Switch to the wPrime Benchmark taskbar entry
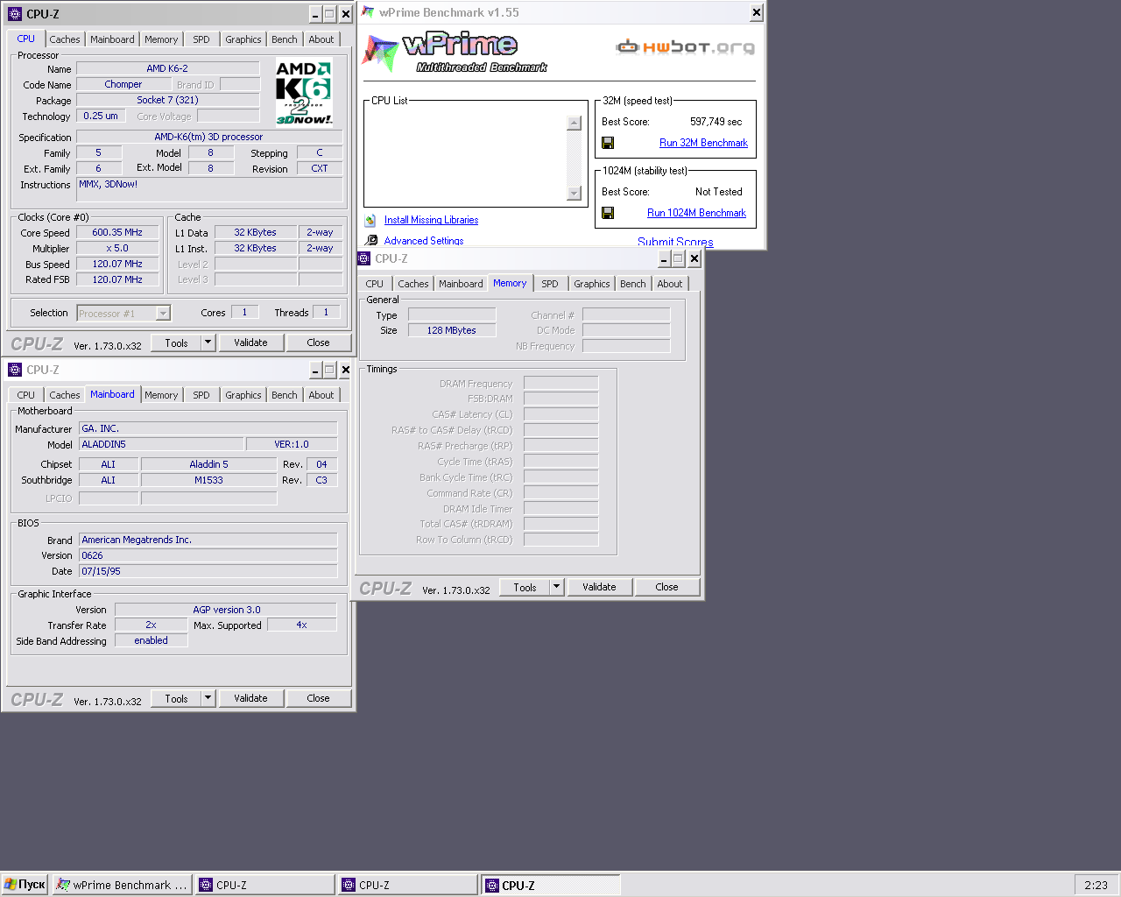Image resolution: width=1121 pixels, height=897 pixels. click(x=123, y=885)
